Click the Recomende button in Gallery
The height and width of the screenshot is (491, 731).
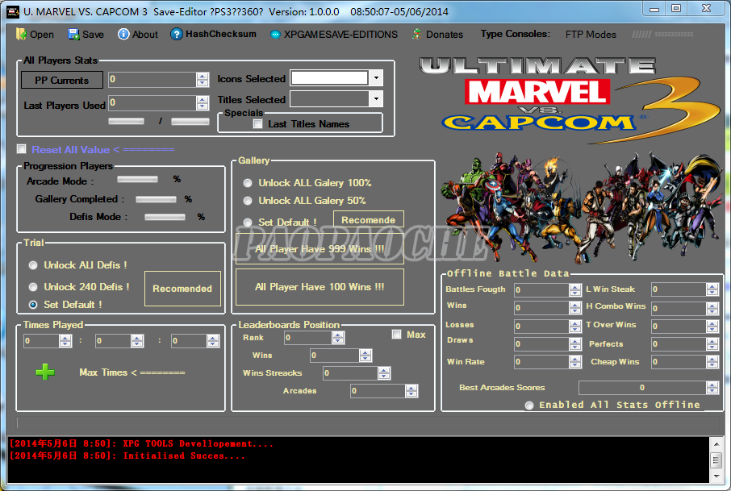368,220
